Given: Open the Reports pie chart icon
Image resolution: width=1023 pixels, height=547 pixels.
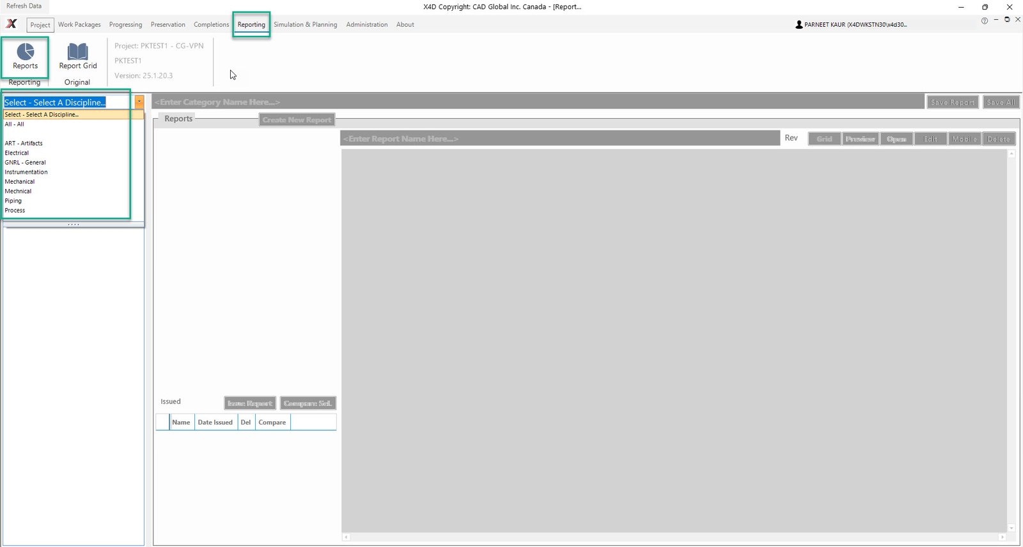Looking at the screenshot, I should point(26,52).
